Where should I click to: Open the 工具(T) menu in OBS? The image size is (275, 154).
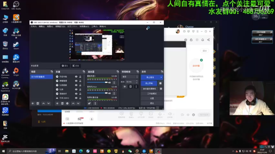(94, 27)
